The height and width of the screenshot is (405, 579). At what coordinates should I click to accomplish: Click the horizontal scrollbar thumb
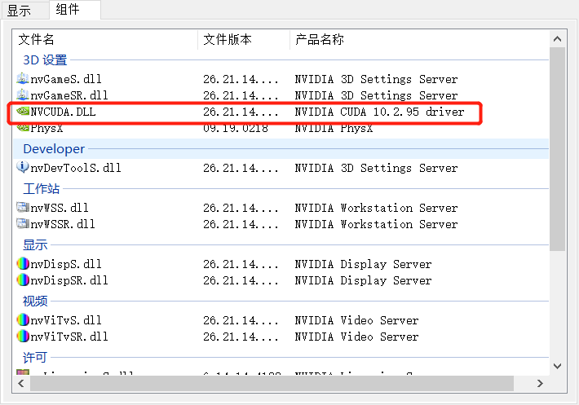pos(272,384)
